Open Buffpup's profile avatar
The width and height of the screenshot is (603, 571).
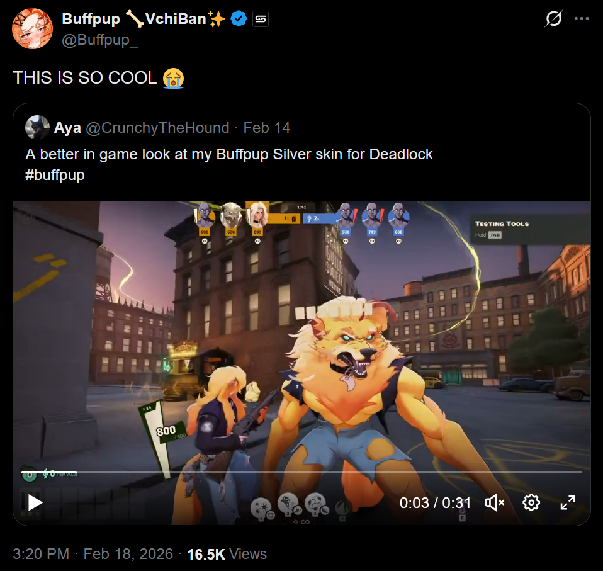click(x=32, y=28)
